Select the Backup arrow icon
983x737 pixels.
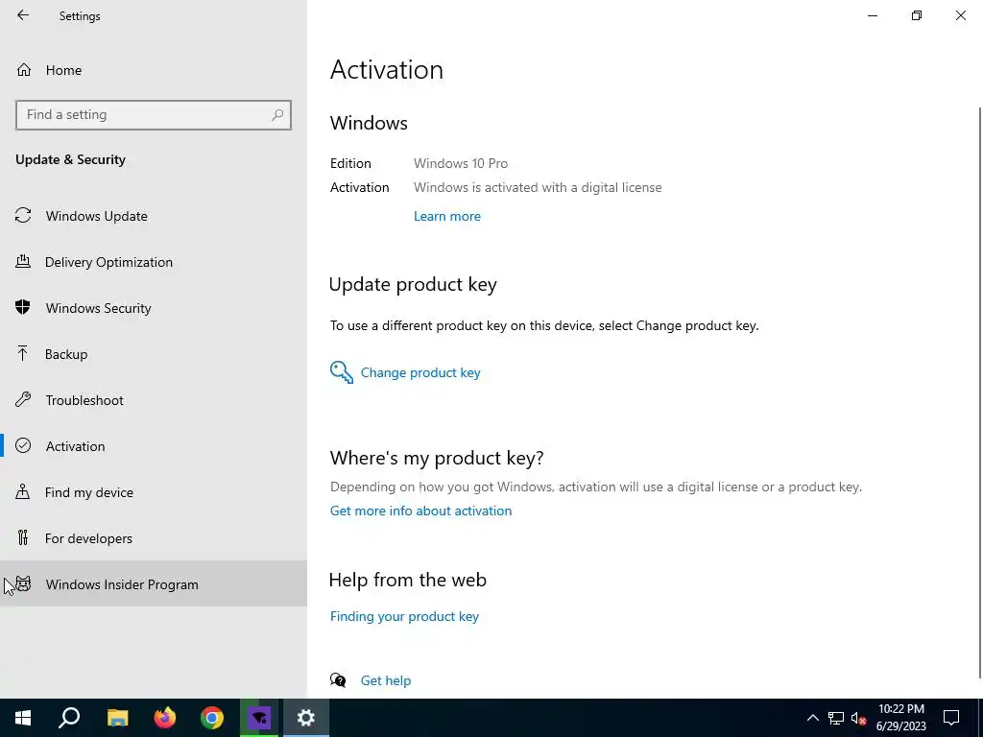23,354
